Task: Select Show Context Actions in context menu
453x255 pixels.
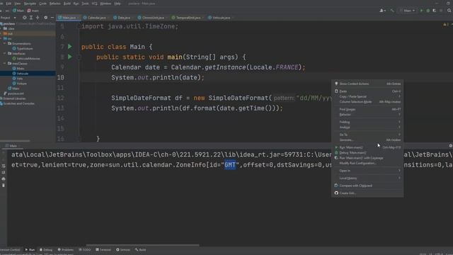Action: click(x=367, y=84)
